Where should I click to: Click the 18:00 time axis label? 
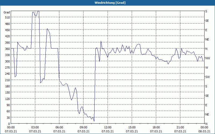[156, 127]
